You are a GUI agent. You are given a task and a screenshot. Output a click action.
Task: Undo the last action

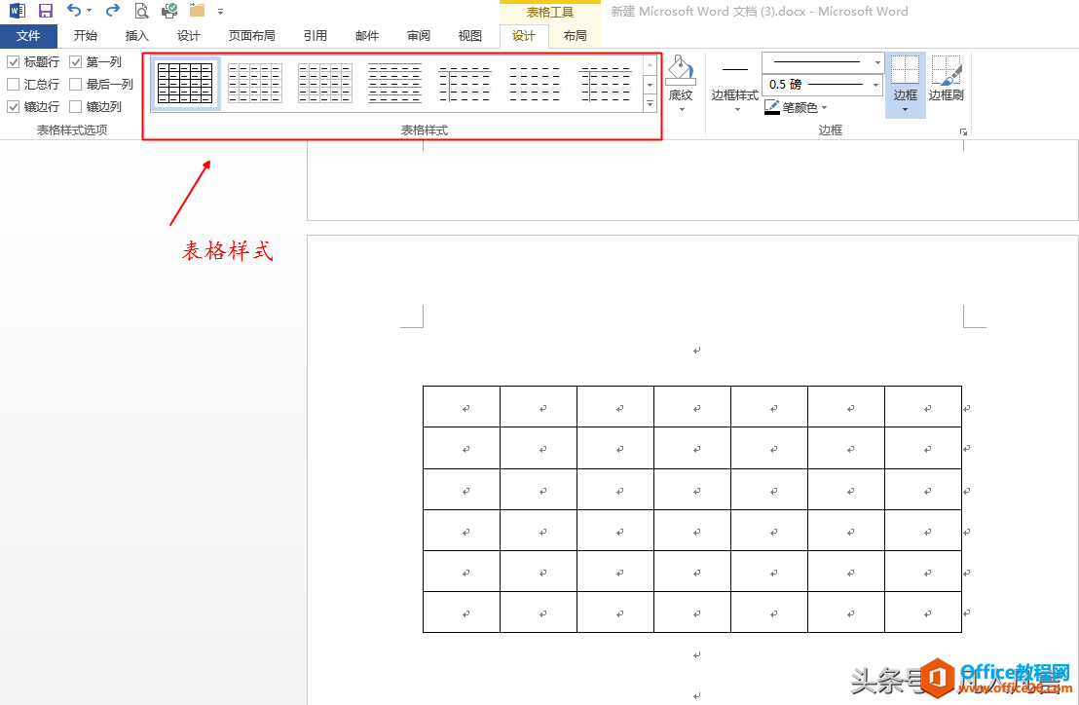(74, 11)
